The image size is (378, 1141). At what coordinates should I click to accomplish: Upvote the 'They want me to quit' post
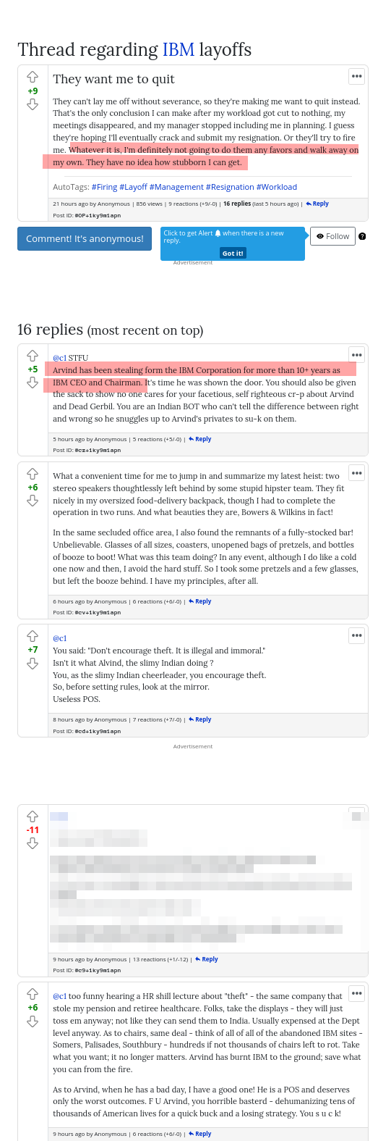pyautogui.click(x=33, y=77)
